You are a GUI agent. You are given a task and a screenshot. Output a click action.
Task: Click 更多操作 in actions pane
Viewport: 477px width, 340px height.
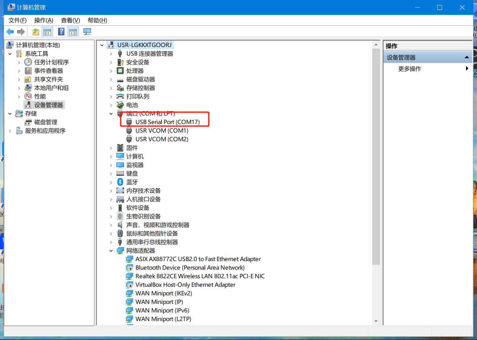(410, 69)
